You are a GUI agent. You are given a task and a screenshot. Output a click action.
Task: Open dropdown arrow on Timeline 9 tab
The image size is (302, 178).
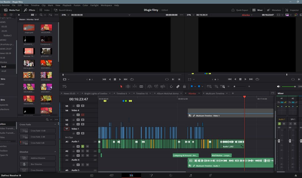(130, 94)
